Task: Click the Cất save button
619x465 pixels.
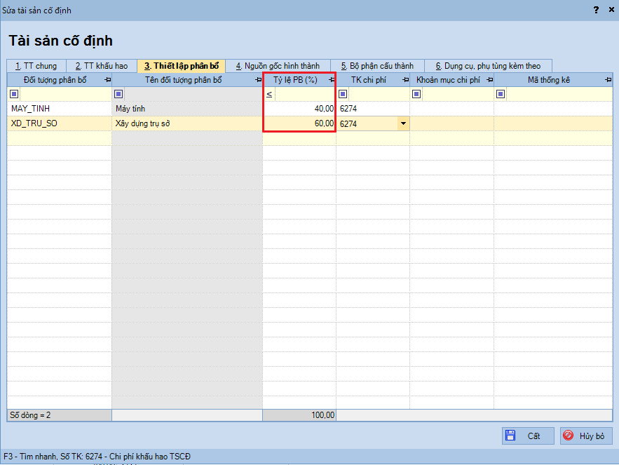Action: pos(527,436)
